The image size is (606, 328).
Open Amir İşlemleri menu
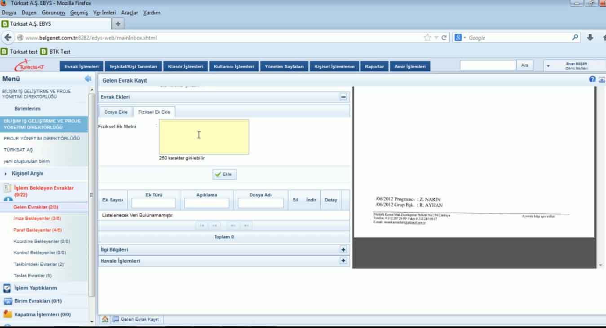tap(410, 66)
